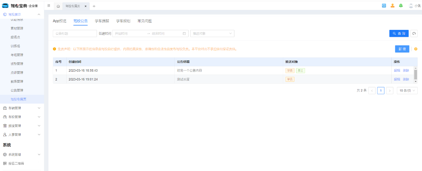This screenshot has width=422, height=171.
Task: Toggle the sidebar collapse hamburger icon
Action: (49, 6)
